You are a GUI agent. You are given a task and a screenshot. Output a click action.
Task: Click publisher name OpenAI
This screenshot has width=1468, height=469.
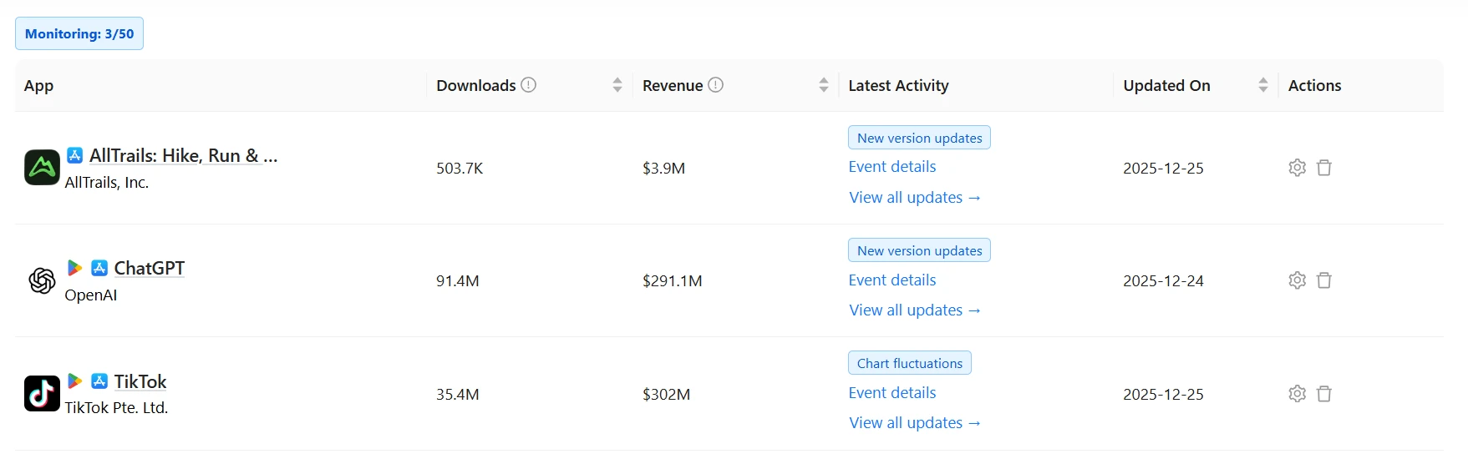coord(91,295)
